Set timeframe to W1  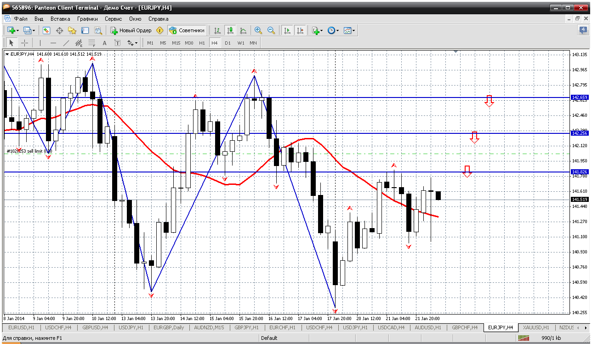241,43
